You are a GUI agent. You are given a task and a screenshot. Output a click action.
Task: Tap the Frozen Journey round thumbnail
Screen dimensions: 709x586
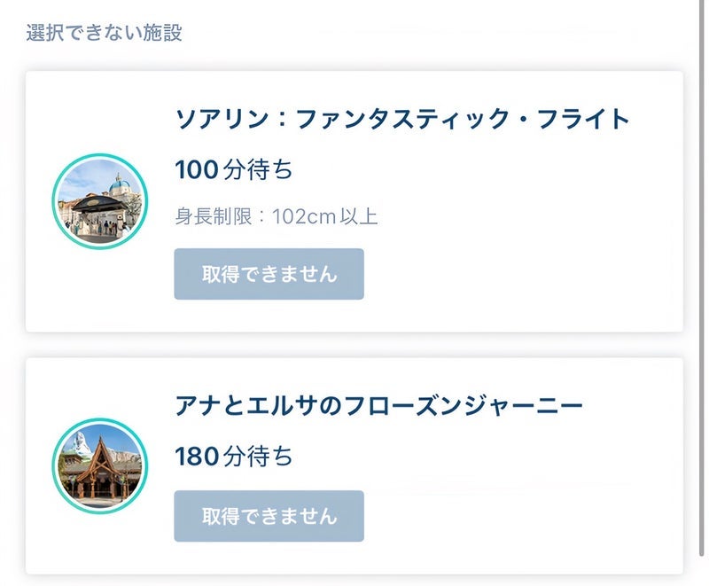tap(100, 467)
